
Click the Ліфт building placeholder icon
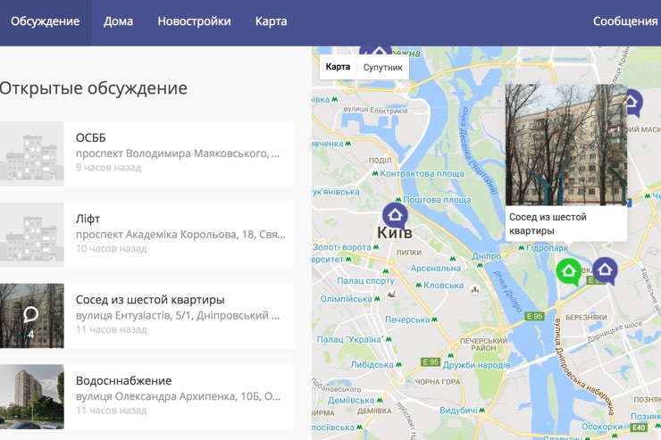pyautogui.click(x=31, y=235)
